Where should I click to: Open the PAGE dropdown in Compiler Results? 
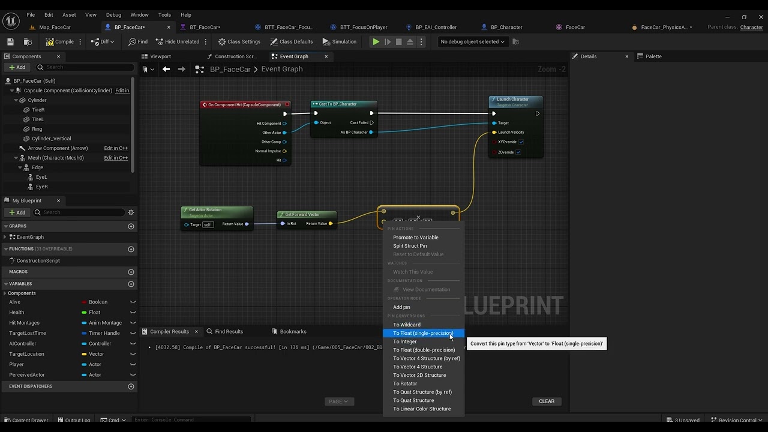(339, 401)
